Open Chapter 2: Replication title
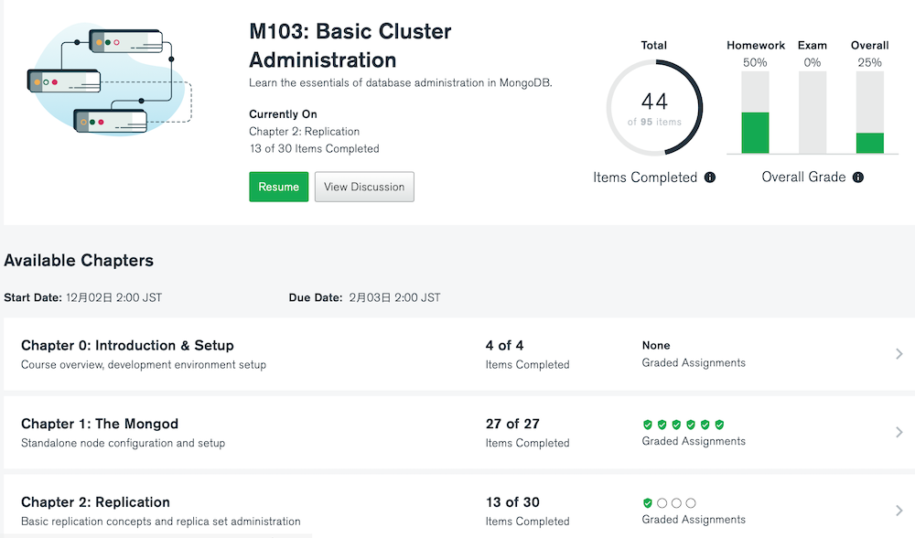This screenshot has height=538, width=915. click(x=96, y=502)
